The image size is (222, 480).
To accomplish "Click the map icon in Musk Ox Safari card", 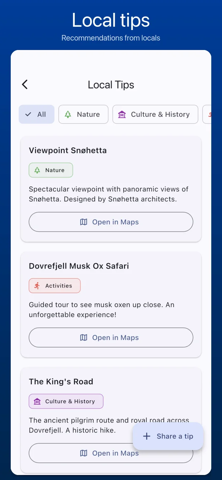I will (x=84, y=337).
